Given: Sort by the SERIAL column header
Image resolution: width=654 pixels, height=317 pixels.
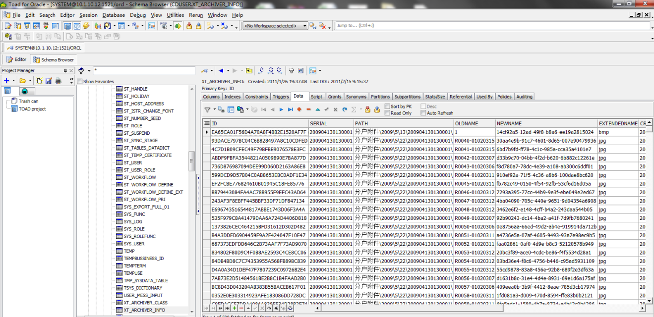Looking at the screenshot, I should (331, 123).
